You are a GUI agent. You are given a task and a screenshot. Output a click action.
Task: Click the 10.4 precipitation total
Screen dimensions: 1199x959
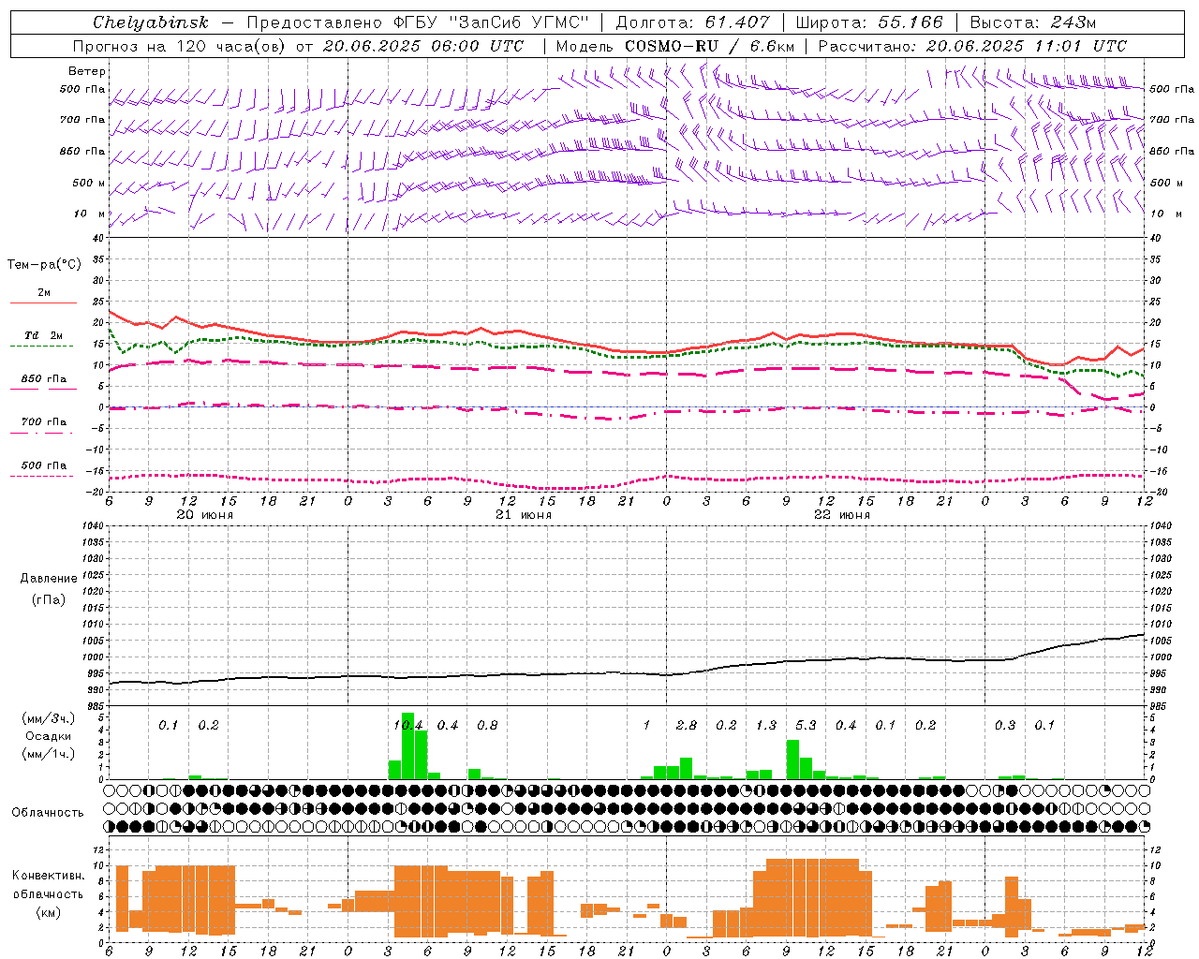pos(408,725)
